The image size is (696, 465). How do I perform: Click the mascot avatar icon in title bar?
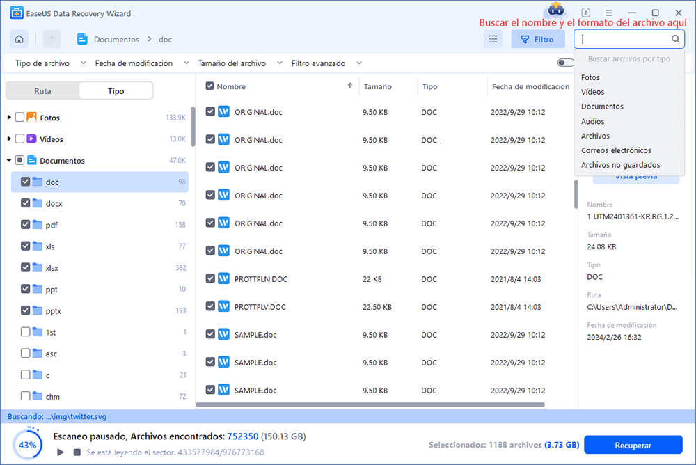pos(555,10)
